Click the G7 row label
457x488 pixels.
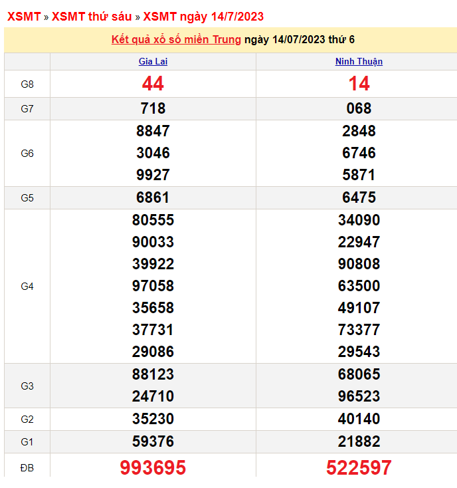click(x=27, y=109)
